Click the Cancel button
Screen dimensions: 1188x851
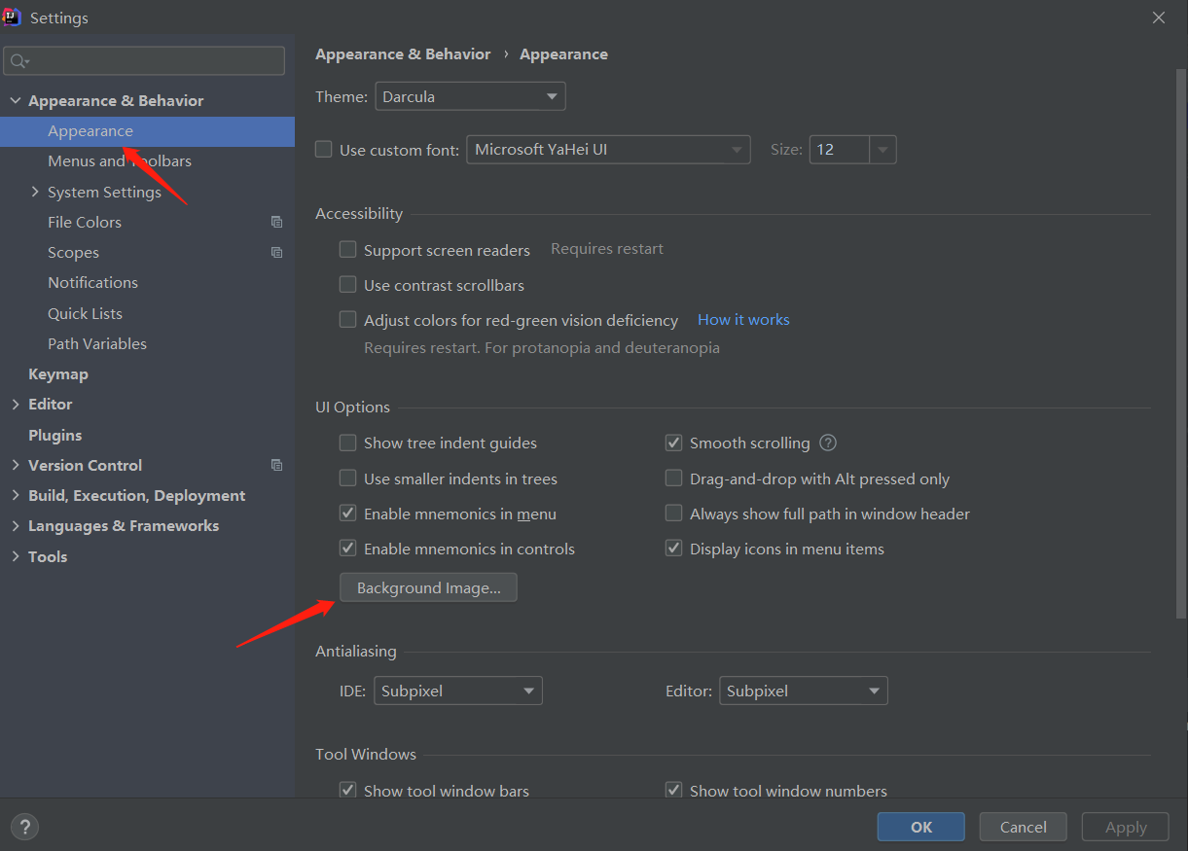point(1024,827)
